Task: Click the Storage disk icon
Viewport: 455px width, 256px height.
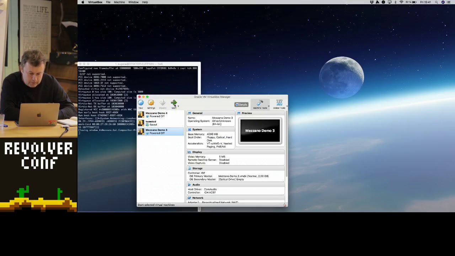Action: (x=189, y=168)
